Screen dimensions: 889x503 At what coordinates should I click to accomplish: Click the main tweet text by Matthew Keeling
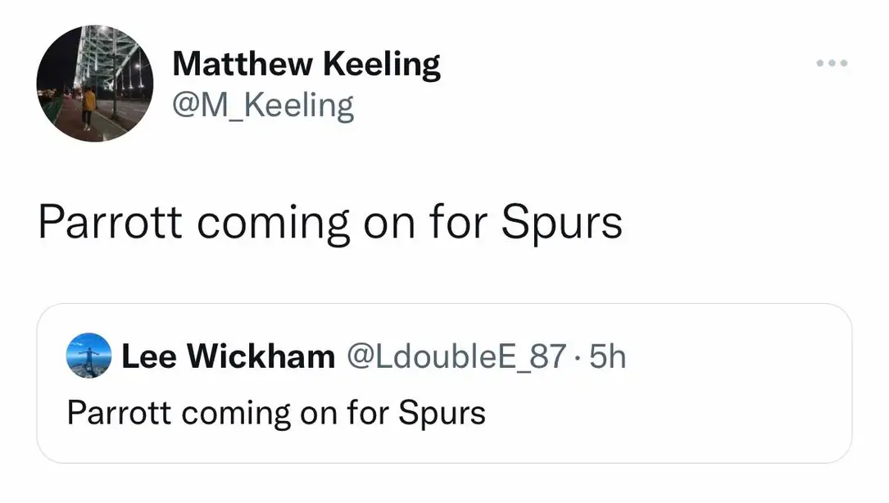pyautogui.click(x=329, y=222)
